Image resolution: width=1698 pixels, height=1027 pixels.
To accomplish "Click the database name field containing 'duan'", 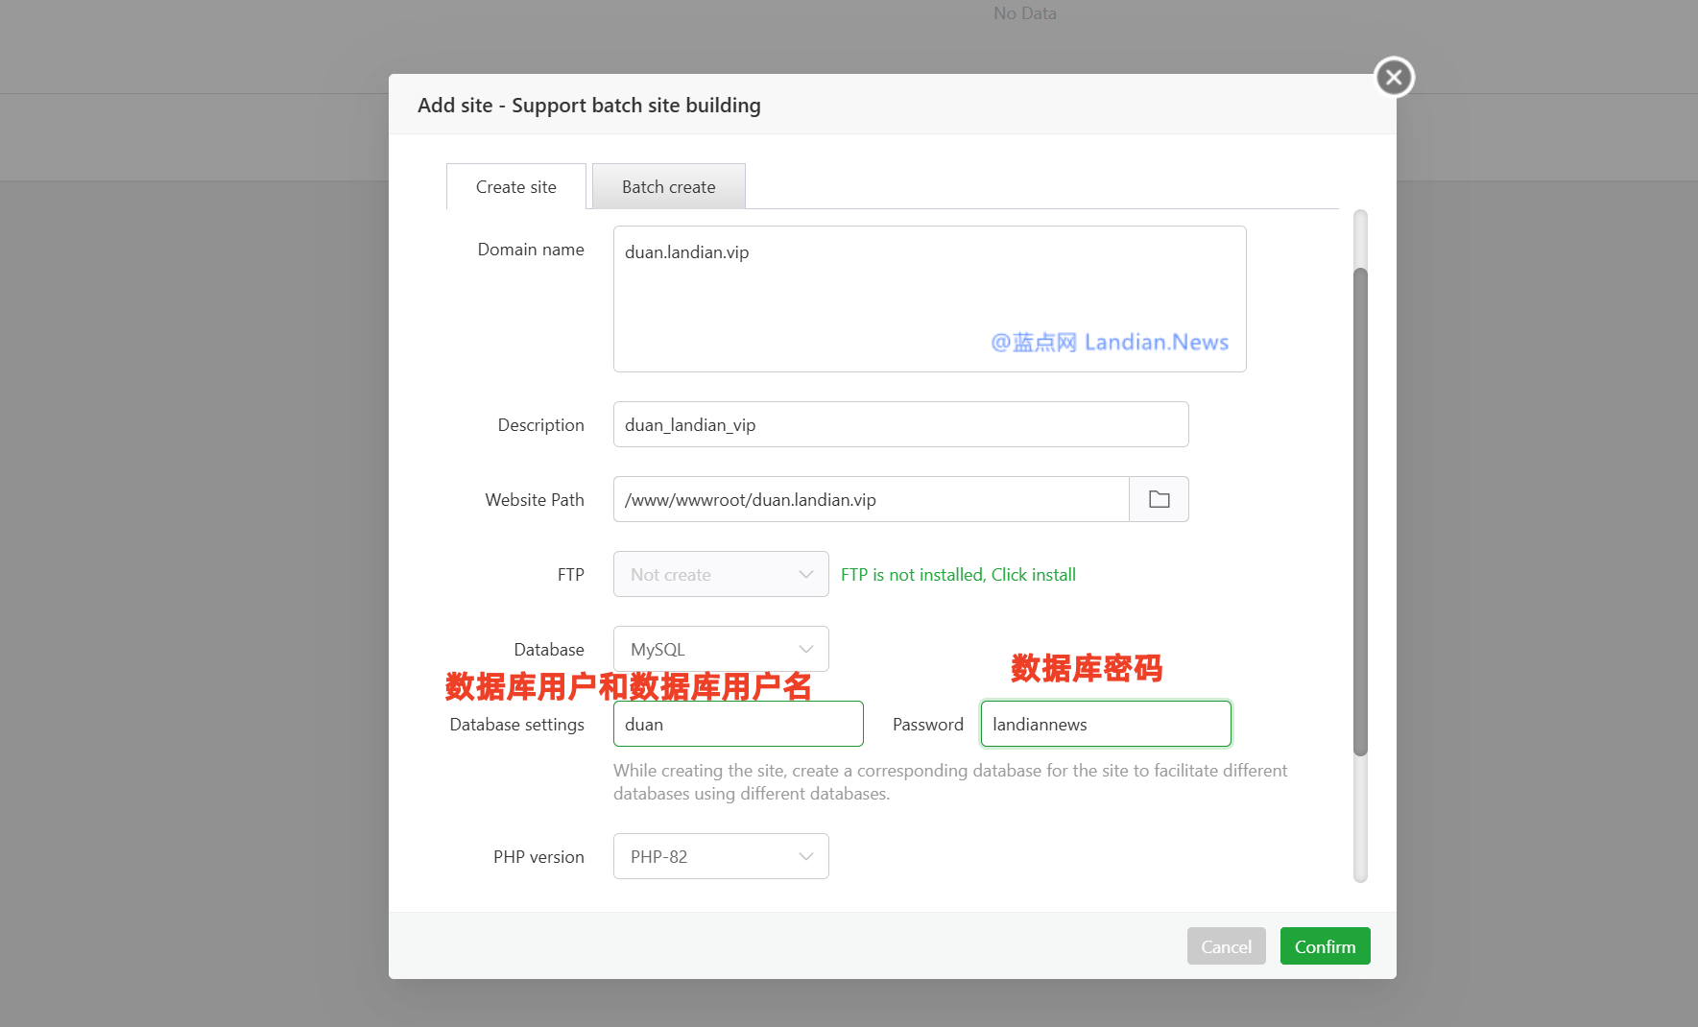I will click(x=737, y=724).
